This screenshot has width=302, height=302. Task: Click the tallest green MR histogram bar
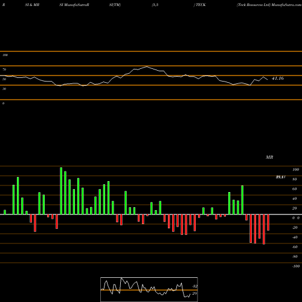click(61, 191)
